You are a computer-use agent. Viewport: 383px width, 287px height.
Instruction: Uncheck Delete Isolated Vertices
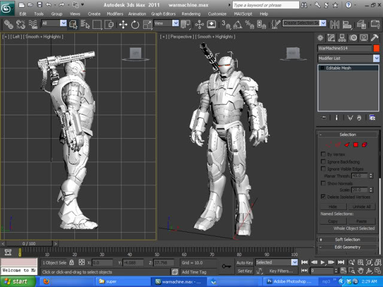[x=324, y=197]
